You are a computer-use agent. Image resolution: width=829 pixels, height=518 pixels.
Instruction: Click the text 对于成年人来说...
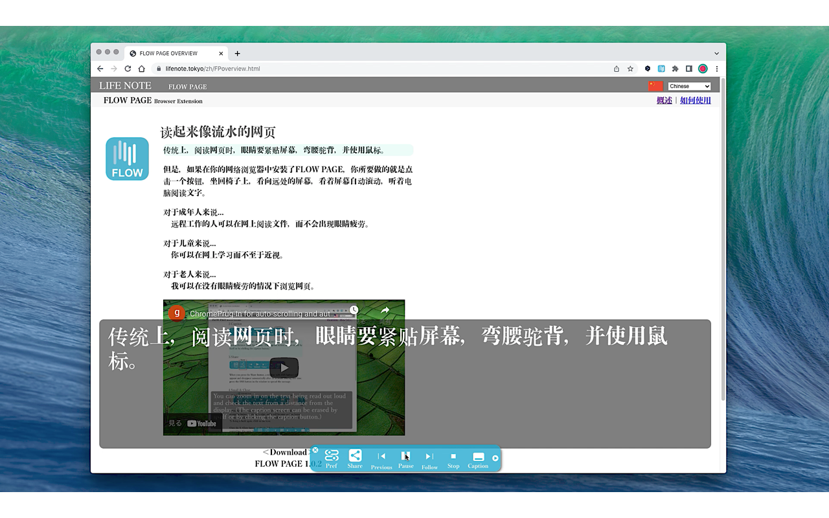[x=194, y=212]
